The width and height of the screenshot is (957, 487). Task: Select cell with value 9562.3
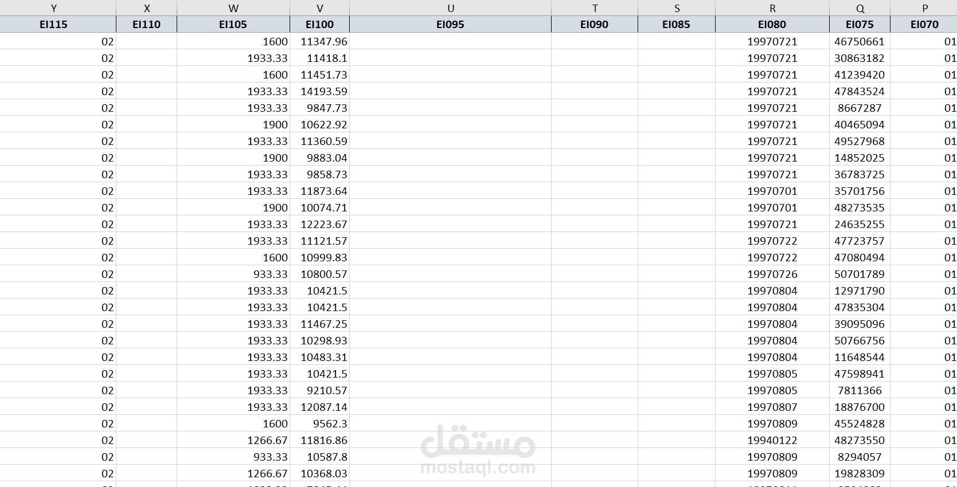click(x=320, y=423)
